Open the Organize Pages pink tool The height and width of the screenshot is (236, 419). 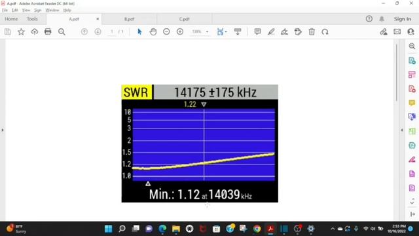(x=412, y=75)
